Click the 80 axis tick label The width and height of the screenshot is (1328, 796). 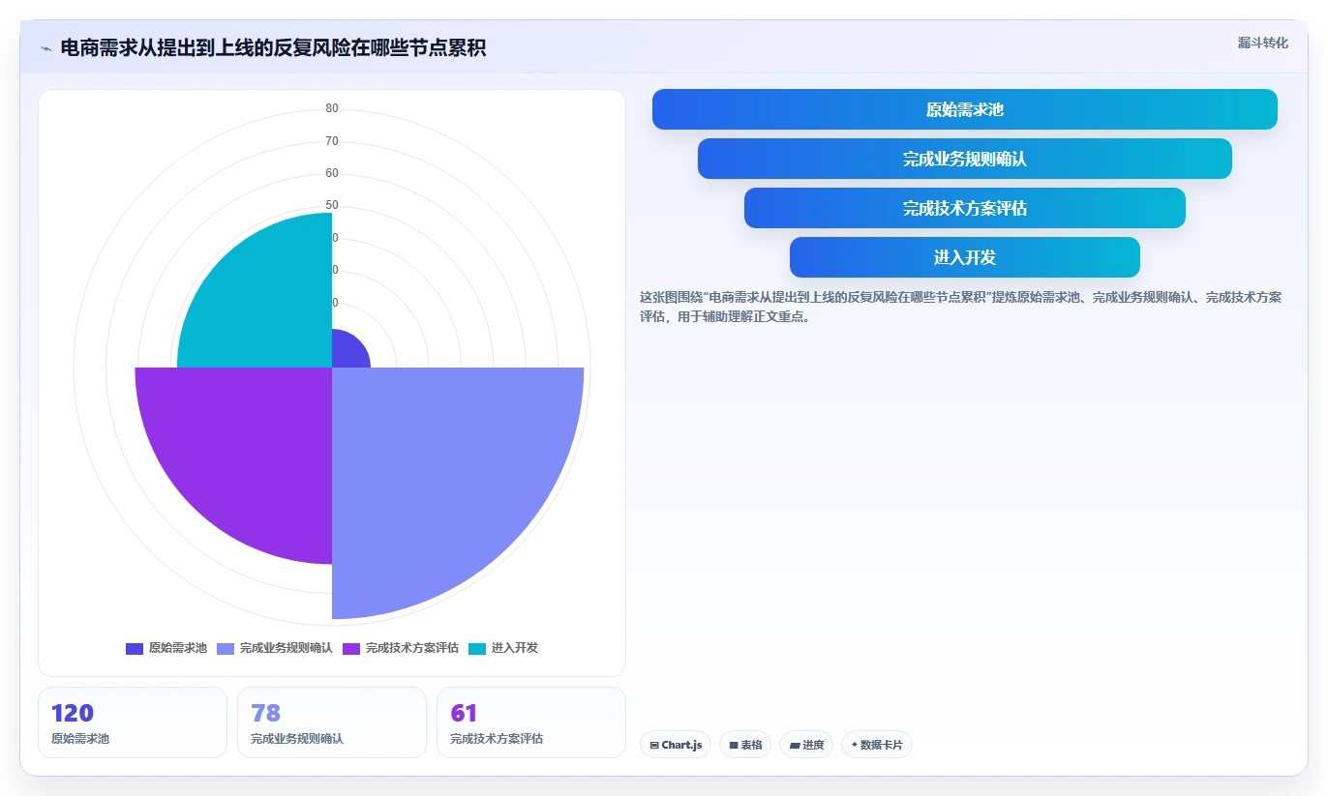[332, 108]
